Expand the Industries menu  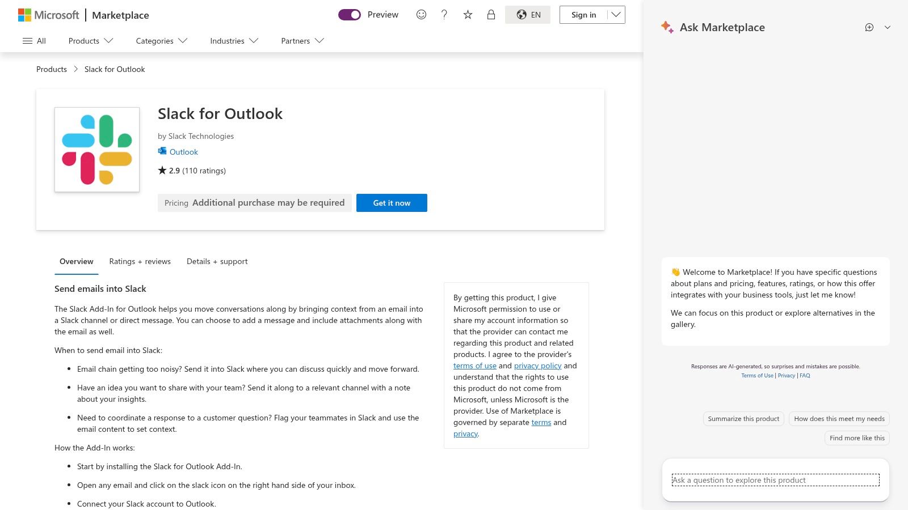tap(234, 41)
